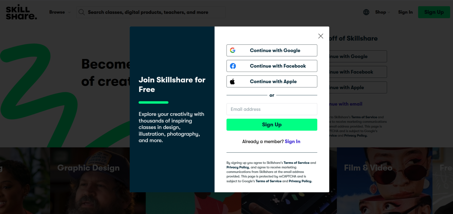
Task: Open the Browse chevron arrow
Action: coord(69,12)
